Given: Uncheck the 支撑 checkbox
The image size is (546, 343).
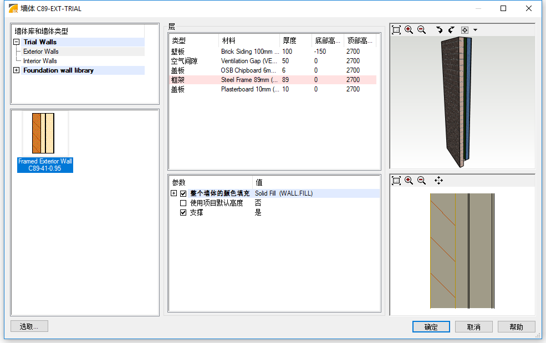Looking at the screenshot, I should tap(183, 212).
